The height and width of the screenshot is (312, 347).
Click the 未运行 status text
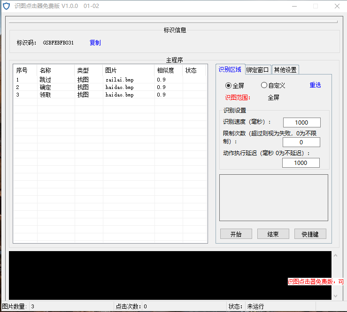255,306
